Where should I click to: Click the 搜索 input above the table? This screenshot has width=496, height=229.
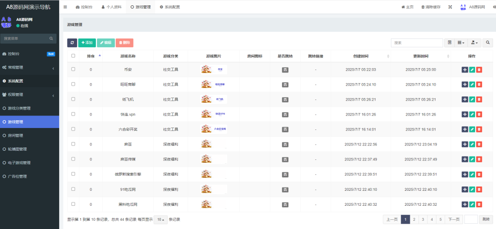click(417, 43)
